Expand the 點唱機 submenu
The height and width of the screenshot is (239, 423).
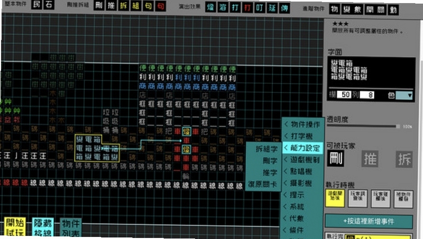[302, 171]
